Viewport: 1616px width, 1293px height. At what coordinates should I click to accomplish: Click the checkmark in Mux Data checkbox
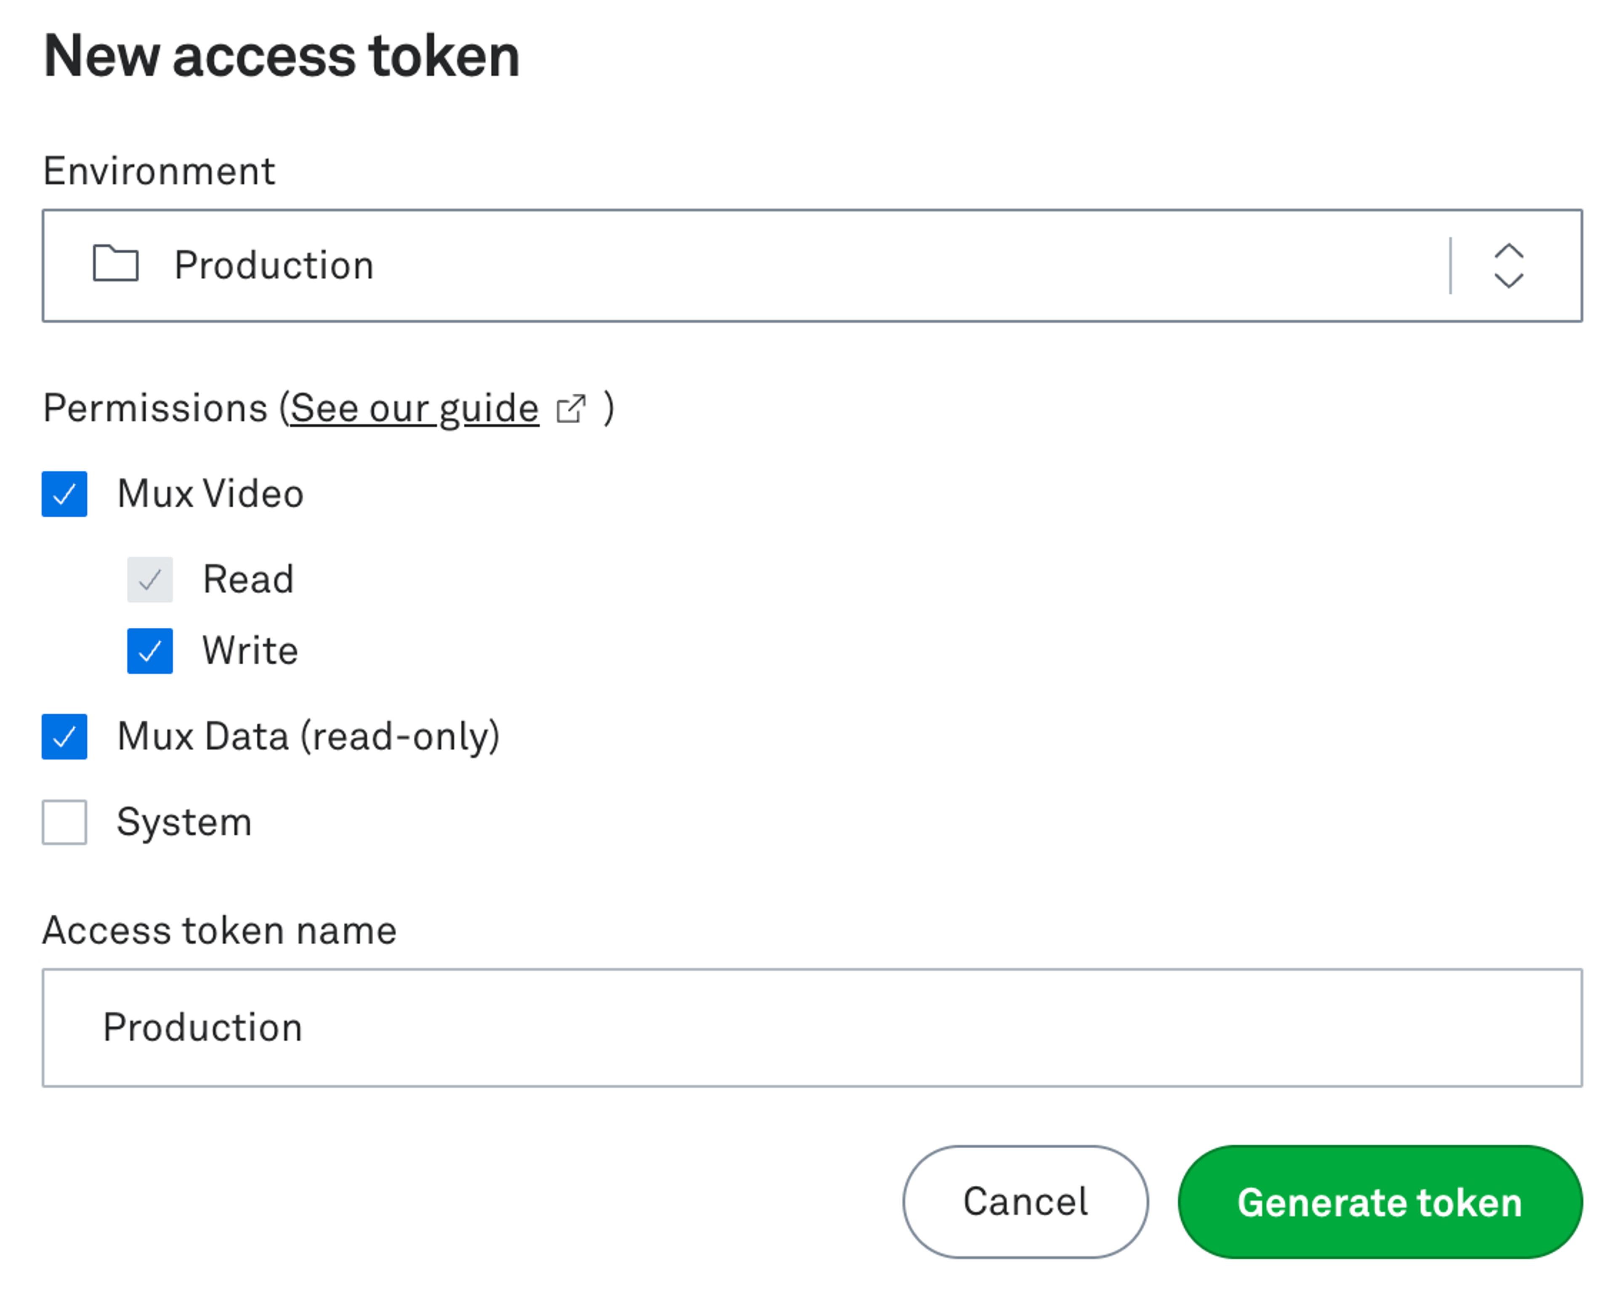point(64,737)
